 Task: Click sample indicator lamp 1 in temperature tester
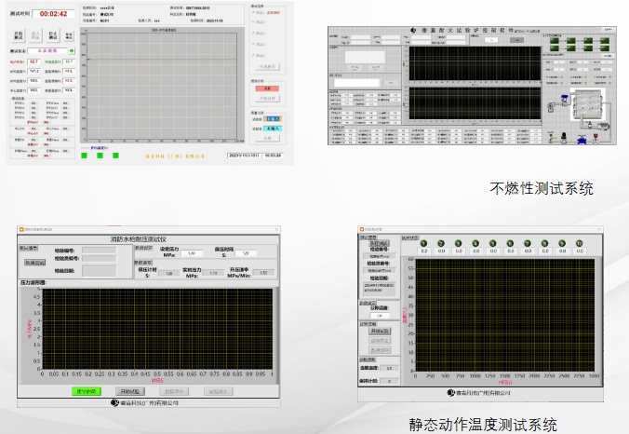tap(424, 244)
